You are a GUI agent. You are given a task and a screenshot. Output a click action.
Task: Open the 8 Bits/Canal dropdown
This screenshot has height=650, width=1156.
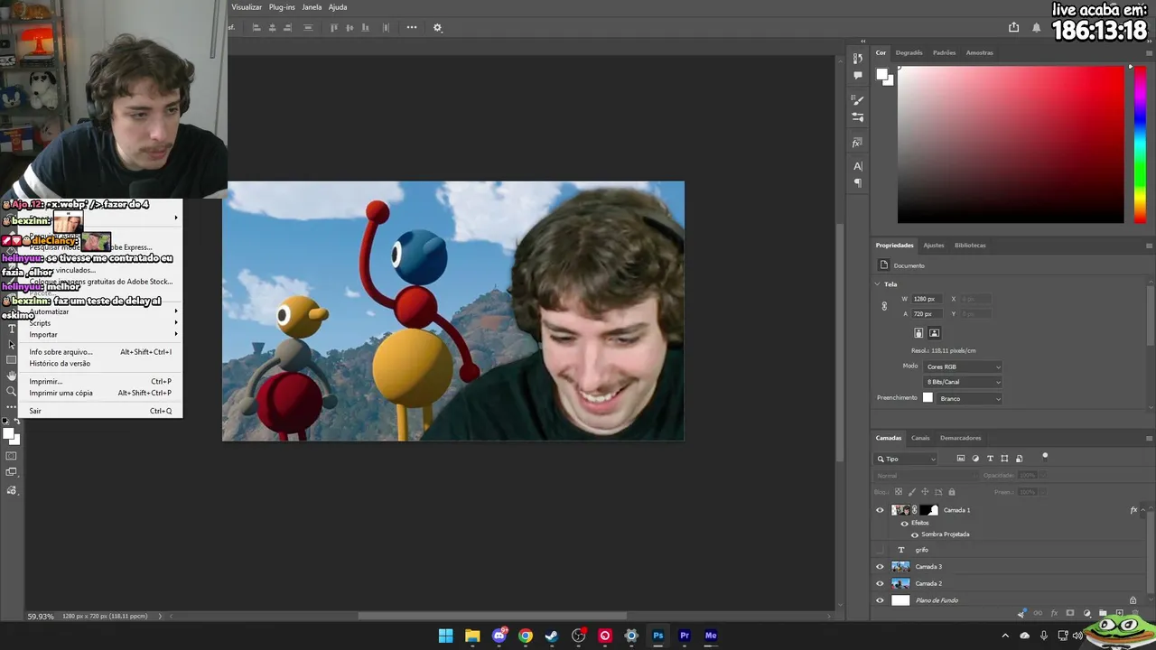pyautogui.click(x=963, y=382)
